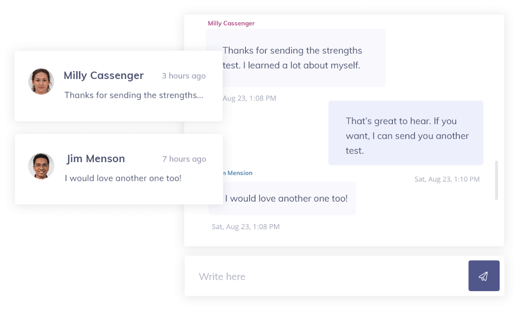Click the "7 hours ago" timestamp
Screen dimensions: 528x316
coord(184,159)
